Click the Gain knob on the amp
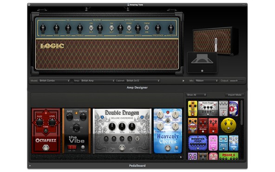The height and width of the screenshot is (172, 275). [43, 28]
